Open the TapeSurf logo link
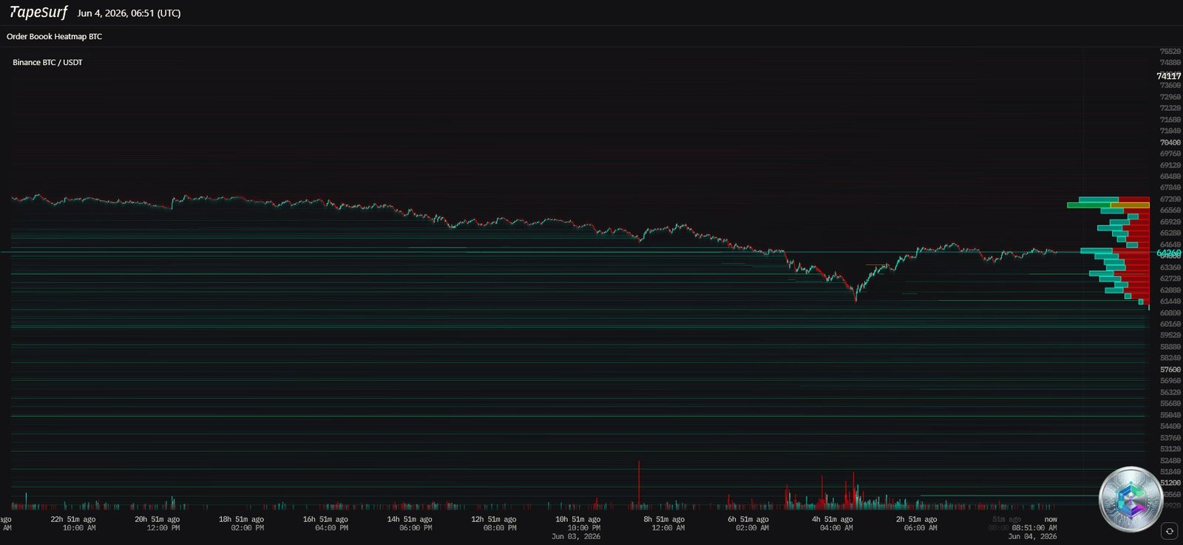Screen dimensions: 1183x545 pos(38,13)
